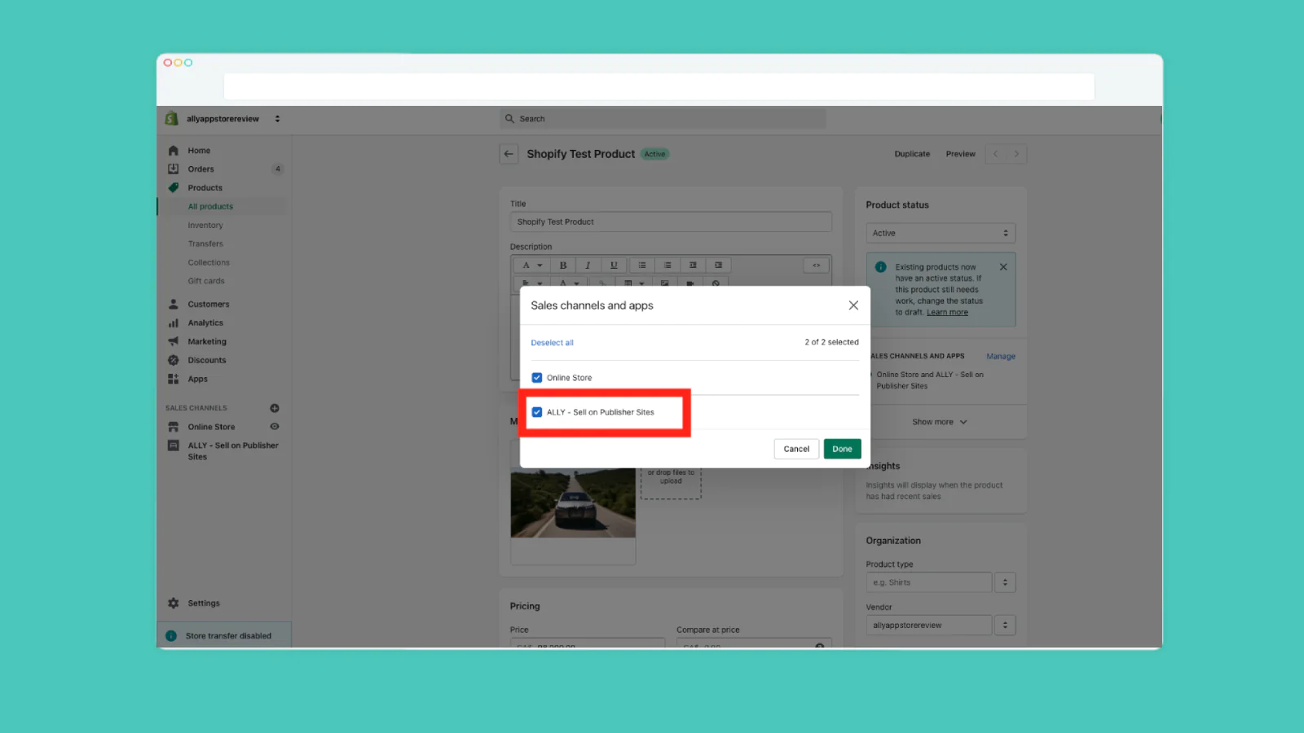Open the Product status Active dropdown
Viewport: 1304px width, 733px height.
tap(941, 233)
